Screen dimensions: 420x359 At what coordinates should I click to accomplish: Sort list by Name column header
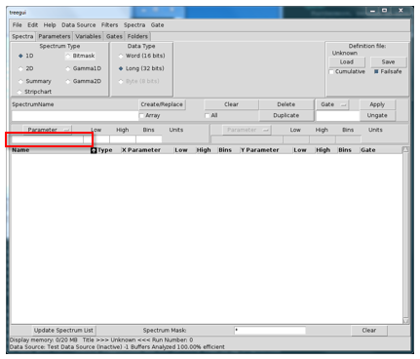tap(51, 150)
